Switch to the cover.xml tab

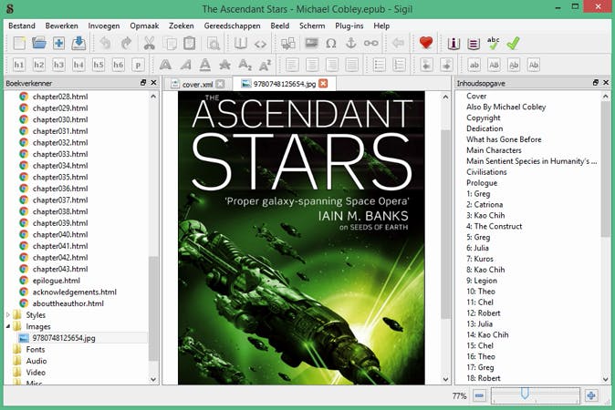pyautogui.click(x=196, y=84)
